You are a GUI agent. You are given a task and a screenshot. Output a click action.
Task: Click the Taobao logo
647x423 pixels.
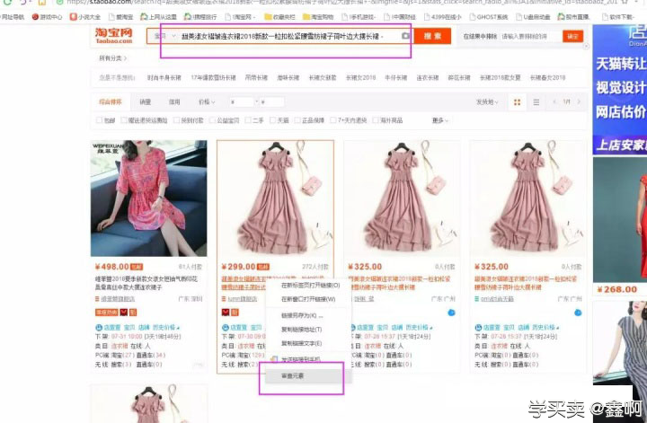point(113,36)
